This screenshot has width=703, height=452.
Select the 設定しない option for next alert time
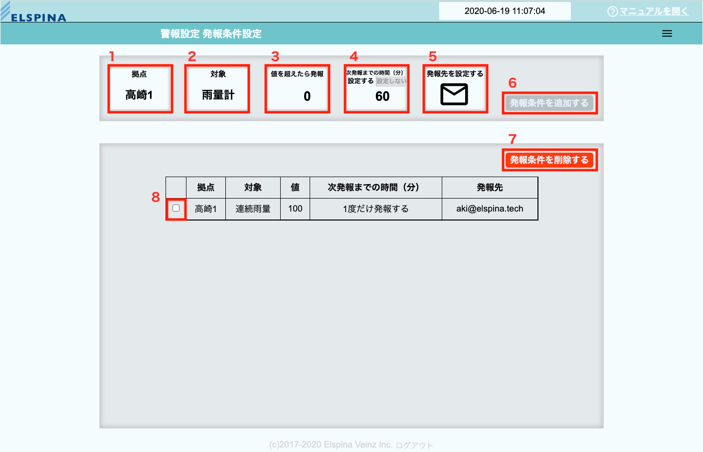(x=391, y=81)
